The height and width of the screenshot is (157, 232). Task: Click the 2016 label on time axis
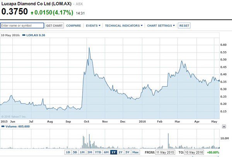142,122
